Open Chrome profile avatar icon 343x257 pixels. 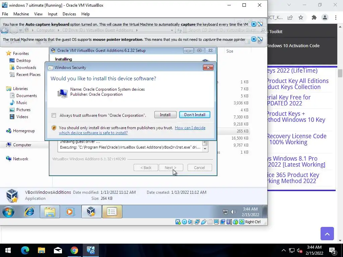[x=325, y=18]
